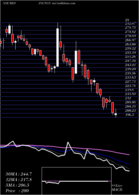Click the 'ns1.bullkhan.com' source text
The image size is (139, 195).
point(63,3)
